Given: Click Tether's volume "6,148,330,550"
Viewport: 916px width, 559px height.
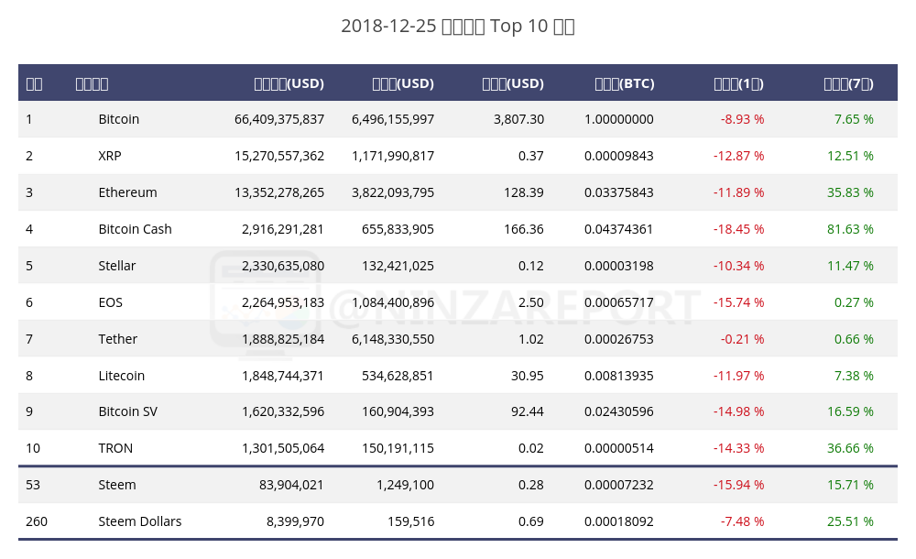Looking at the screenshot, I should point(393,339).
